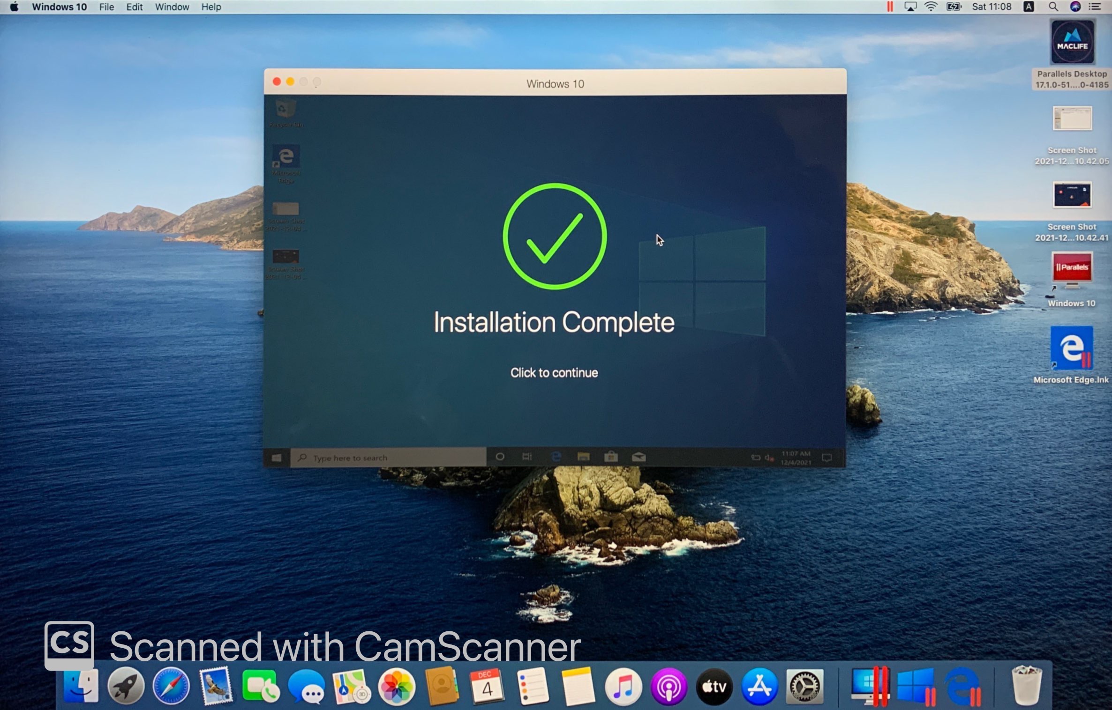Open Windows Action Center notification icon
This screenshot has height=710, width=1112.
827,458
